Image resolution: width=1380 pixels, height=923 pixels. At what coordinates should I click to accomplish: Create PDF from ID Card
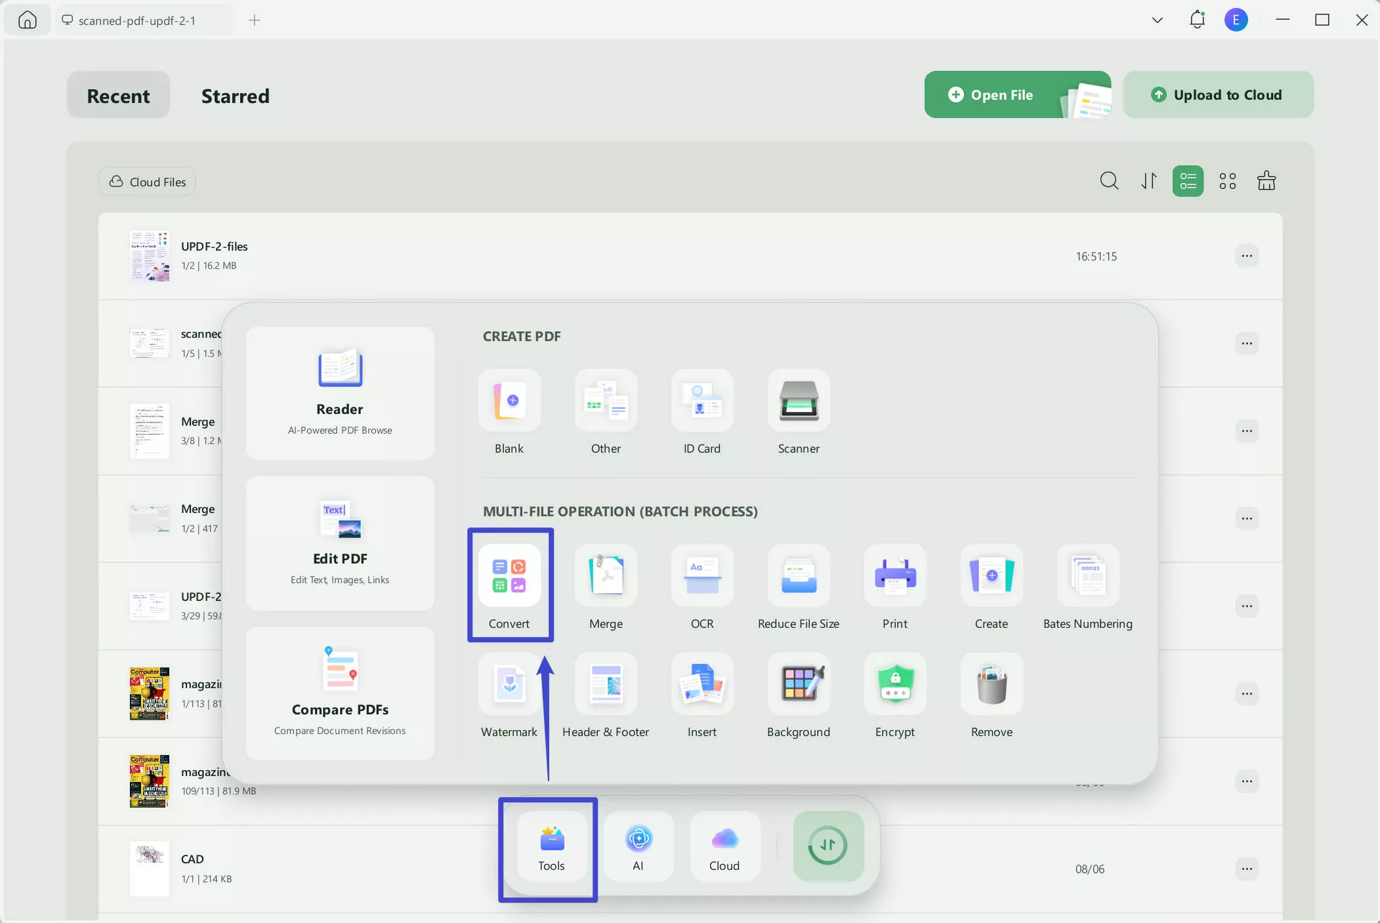tap(701, 400)
